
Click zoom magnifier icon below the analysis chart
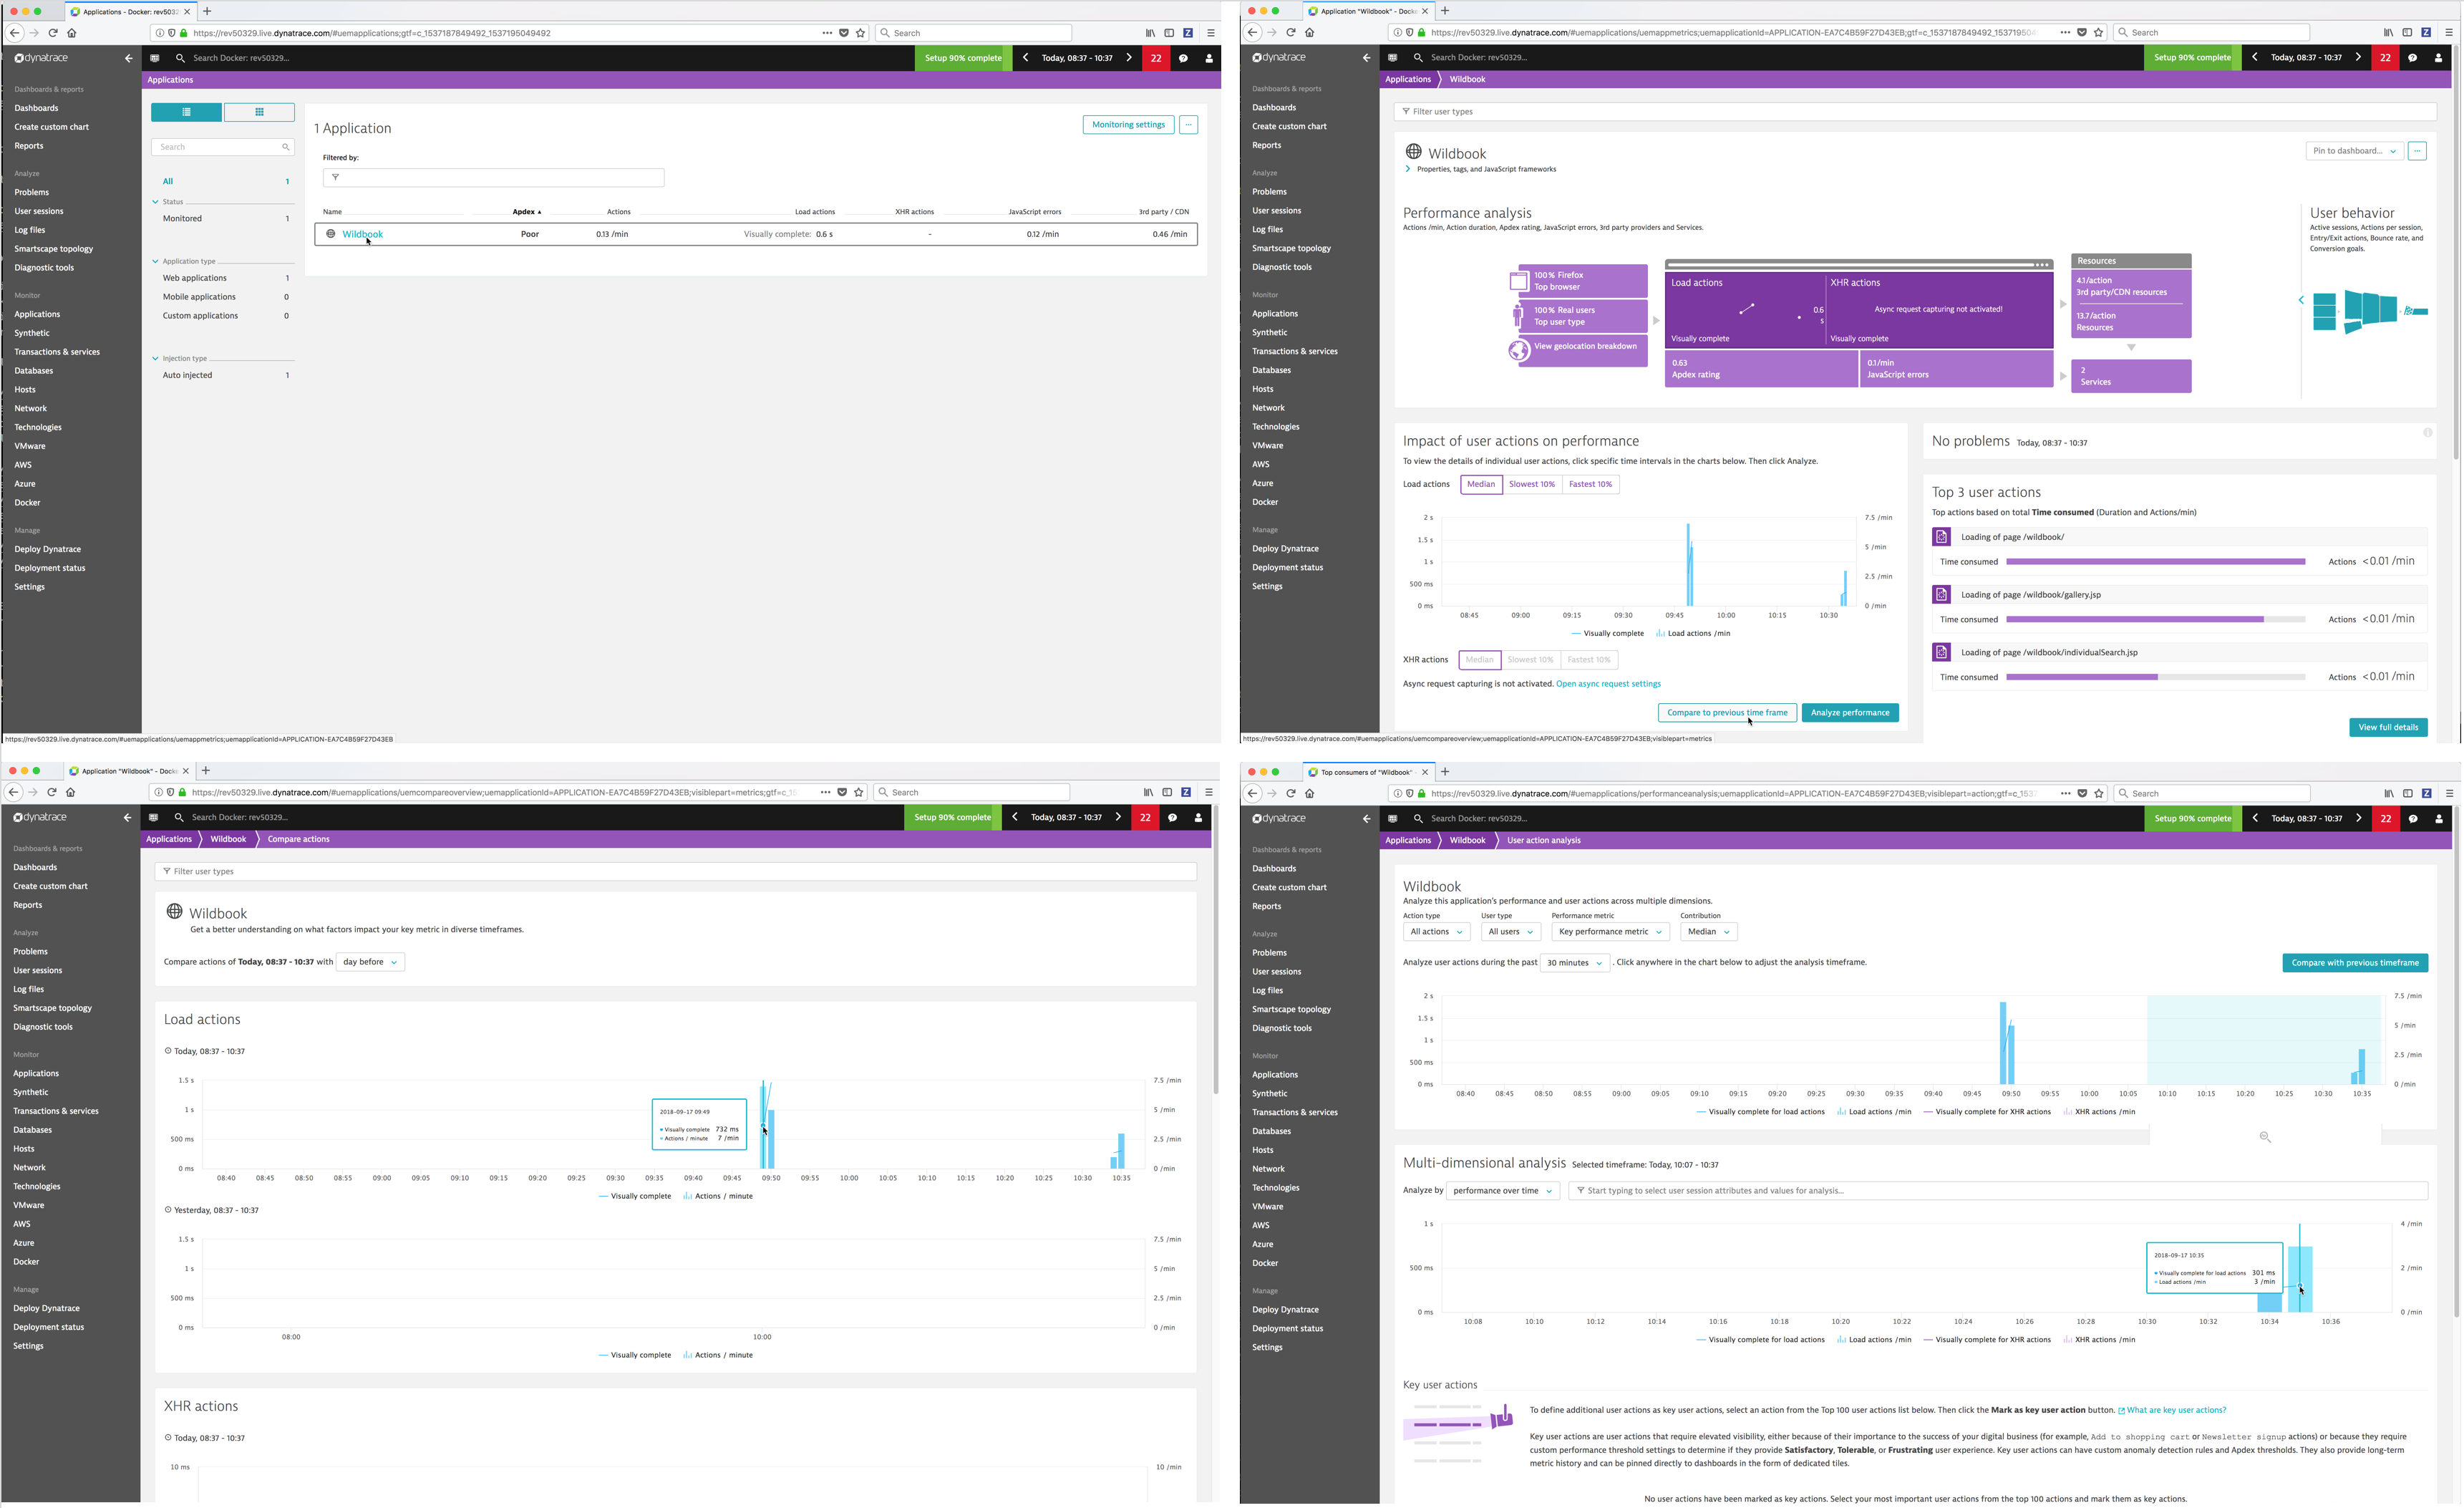pos(2265,1137)
